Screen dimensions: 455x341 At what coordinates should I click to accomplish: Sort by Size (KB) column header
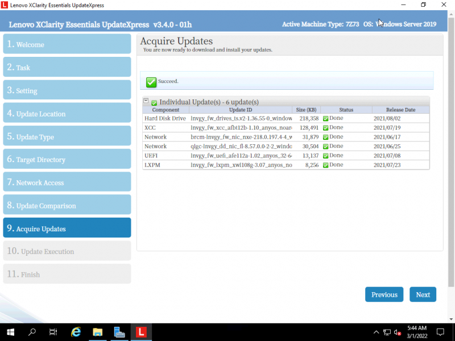coord(306,110)
